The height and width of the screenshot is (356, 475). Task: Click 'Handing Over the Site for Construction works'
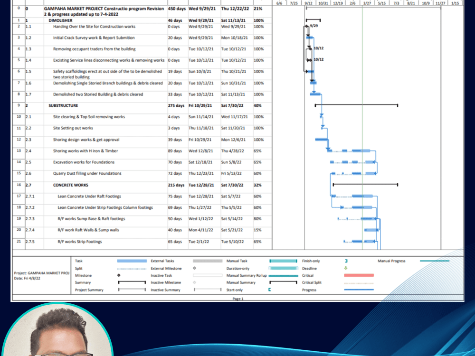(x=94, y=27)
